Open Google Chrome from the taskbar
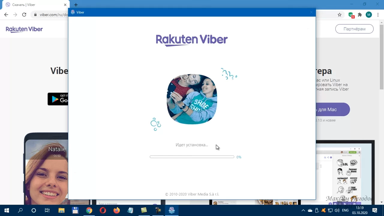Viewport: 384px width, 216px height. [x=89, y=210]
